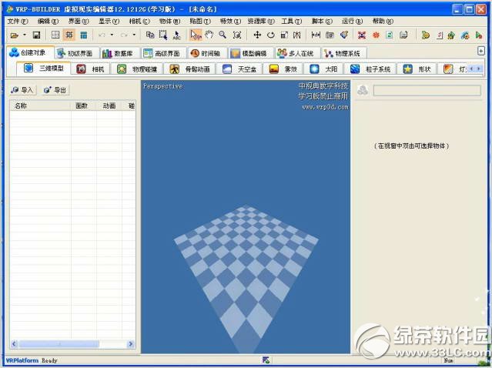Click the undo arrow icon
The height and width of the screenshot is (368, 492).
point(102,35)
